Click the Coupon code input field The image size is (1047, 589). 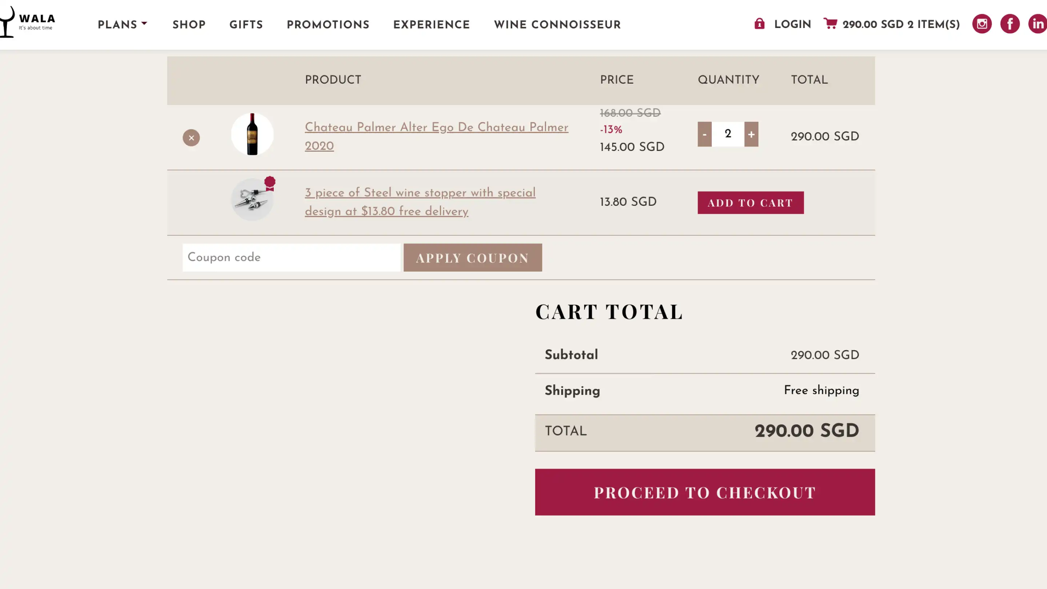pos(292,257)
